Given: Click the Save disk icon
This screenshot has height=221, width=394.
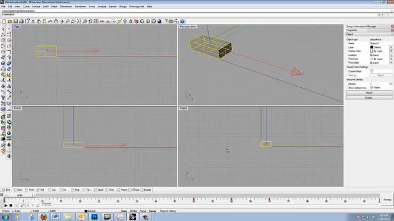Looking at the screenshot, I should tap(15, 21).
